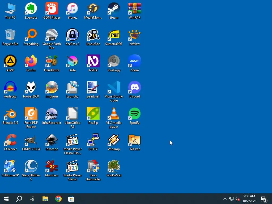Image resolution: width=272 pixels, height=204 pixels.
Task: Select the This PC desktop icon
Action: 10,8
